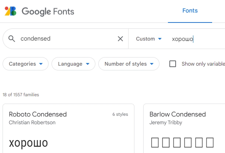Open the Custom preview text dropdown
This screenshot has width=225, height=153.
click(149, 39)
